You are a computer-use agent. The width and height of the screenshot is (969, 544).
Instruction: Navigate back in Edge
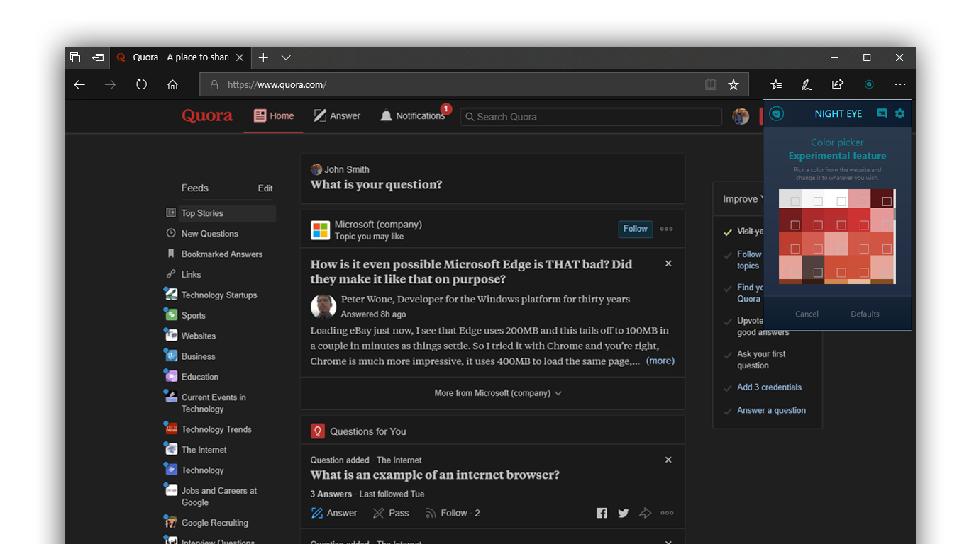pos(79,84)
